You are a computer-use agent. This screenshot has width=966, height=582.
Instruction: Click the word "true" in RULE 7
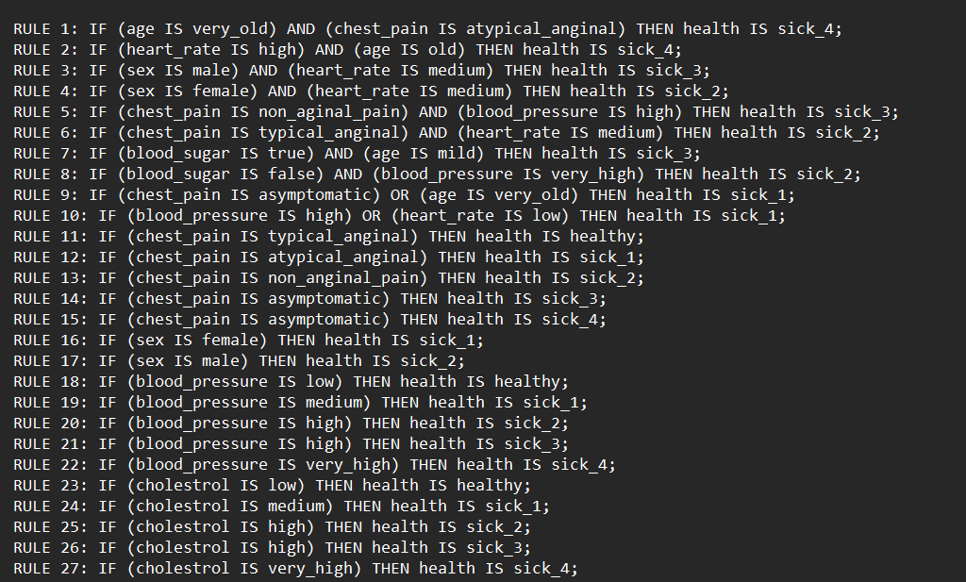pyautogui.click(x=287, y=153)
